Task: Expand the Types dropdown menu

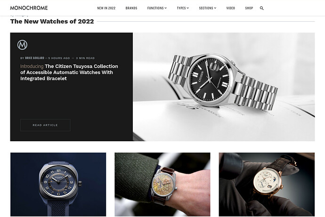Action: [x=183, y=8]
